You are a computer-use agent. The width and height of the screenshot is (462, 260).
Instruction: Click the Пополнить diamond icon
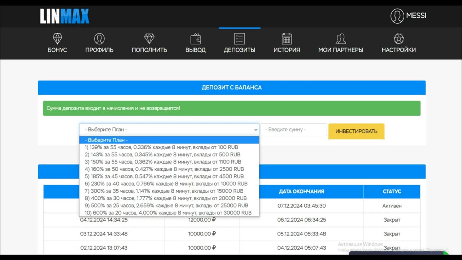point(149,39)
